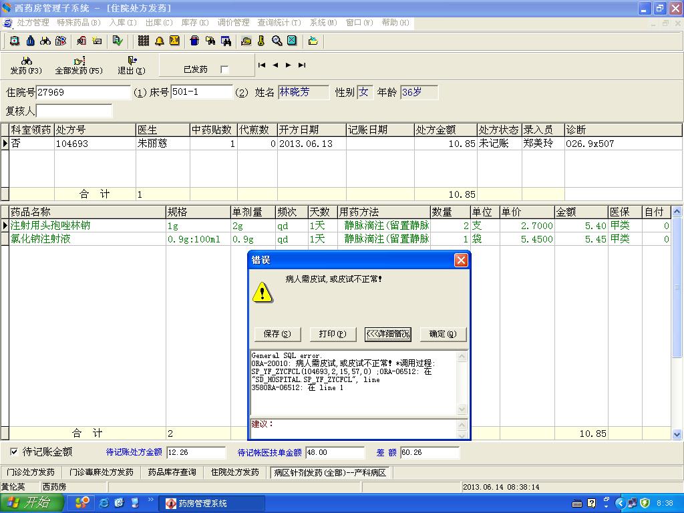The image size is (684, 513).
Task: Click the yellow P.M toolbar icon
Action: click(174, 41)
